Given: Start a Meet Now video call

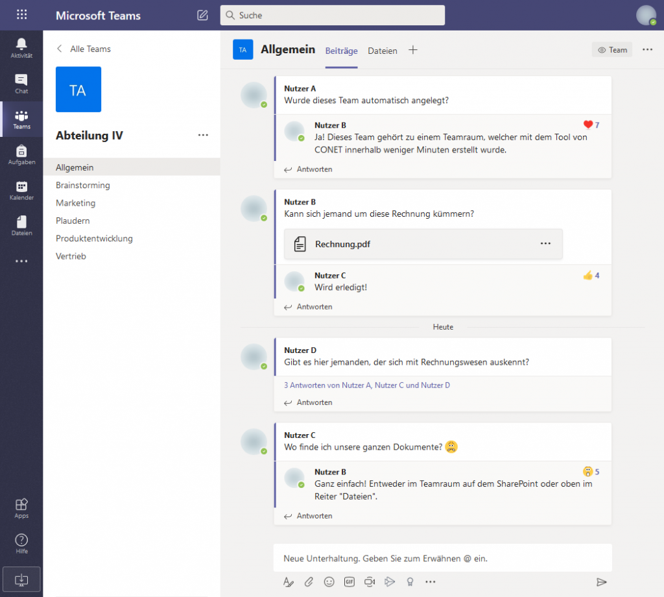Looking at the screenshot, I should click(370, 582).
